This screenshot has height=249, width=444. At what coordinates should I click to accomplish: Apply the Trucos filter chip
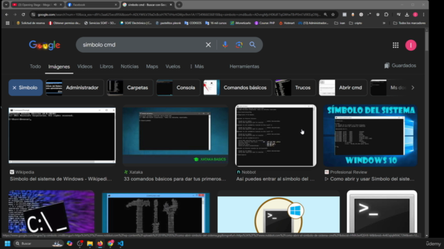click(x=296, y=88)
